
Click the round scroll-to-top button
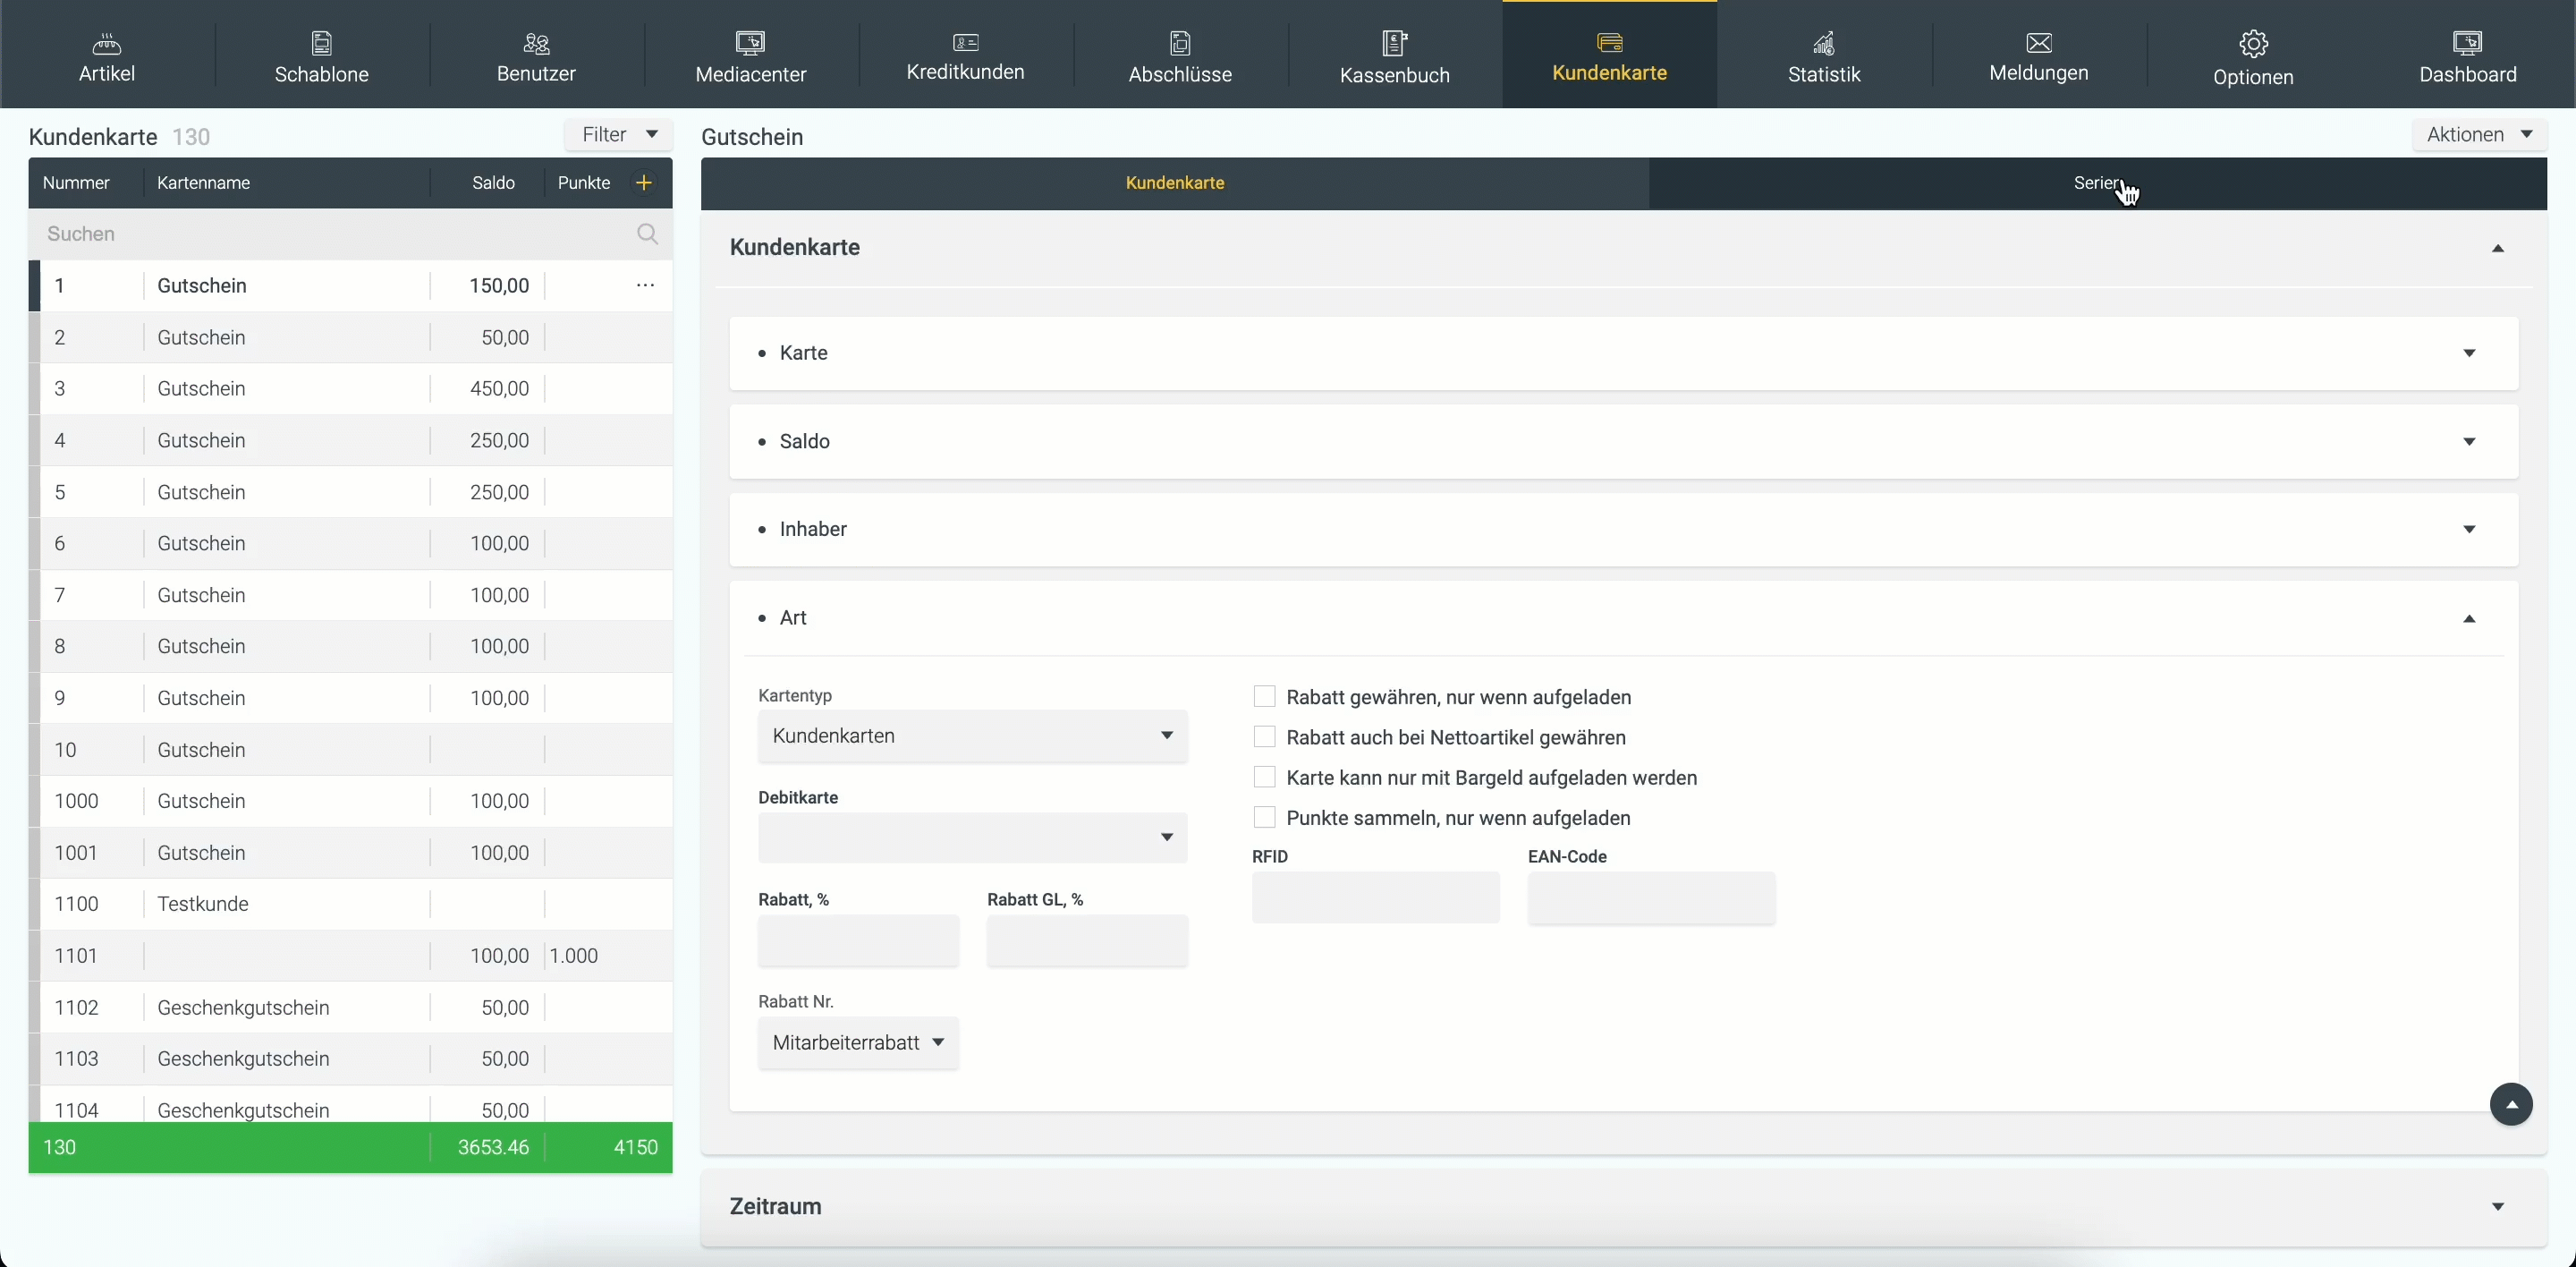point(2510,1105)
